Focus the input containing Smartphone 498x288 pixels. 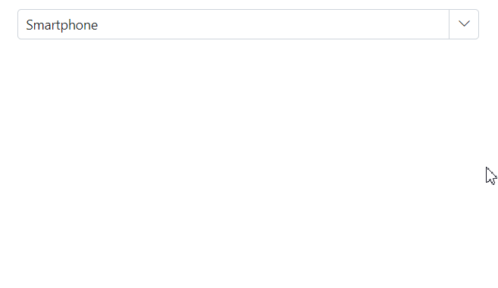[233, 24]
